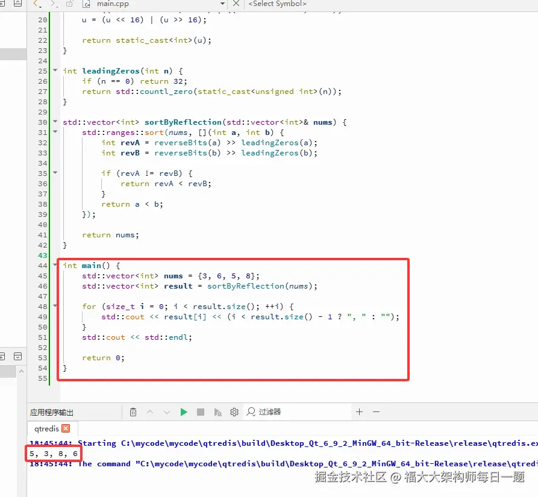Click "return a < b;" on line 38

132,204
